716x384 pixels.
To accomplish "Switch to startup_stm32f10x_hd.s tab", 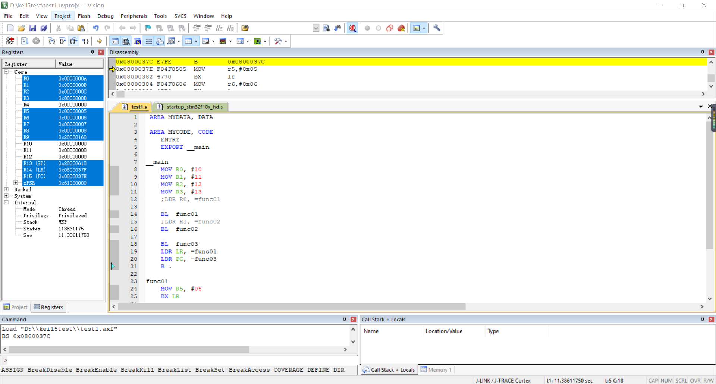I will [191, 107].
